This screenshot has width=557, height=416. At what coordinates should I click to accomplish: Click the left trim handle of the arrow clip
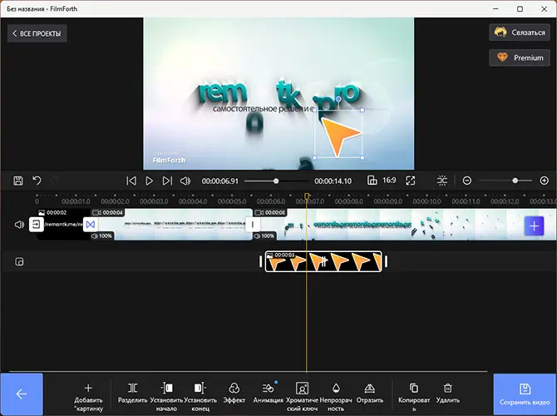click(x=261, y=262)
